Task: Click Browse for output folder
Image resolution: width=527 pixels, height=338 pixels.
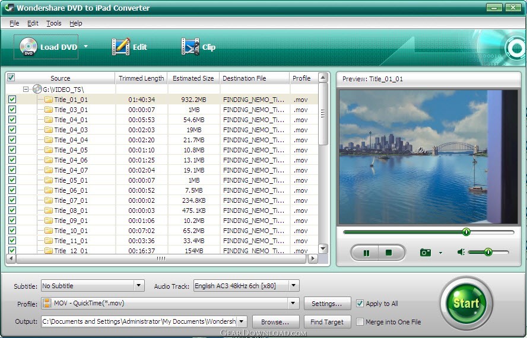Action: (275, 322)
